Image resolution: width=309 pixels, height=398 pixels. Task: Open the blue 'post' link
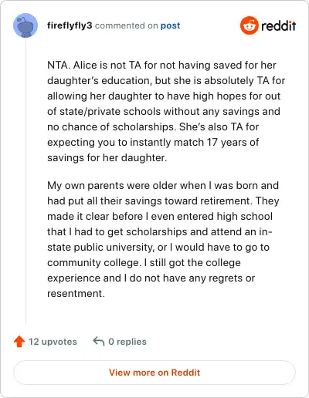click(x=170, y=25)
